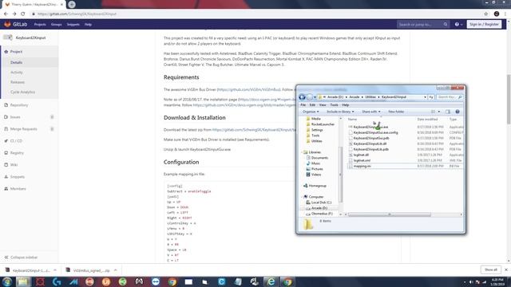The width and height of the screenshot is (511, 287).
Task: Collapse the GitLab sidebar
Action: point(22,258)
